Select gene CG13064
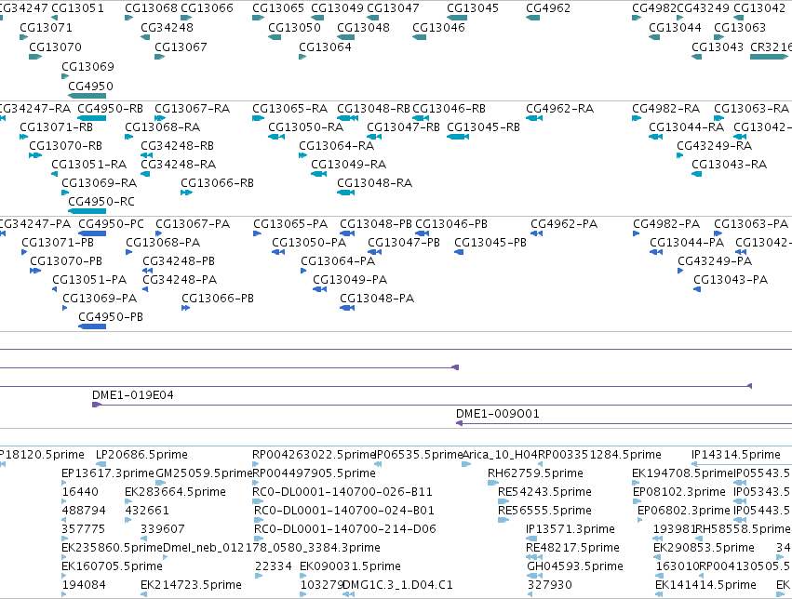The height and width of the screenshot is (599, 792). point(325,47)
